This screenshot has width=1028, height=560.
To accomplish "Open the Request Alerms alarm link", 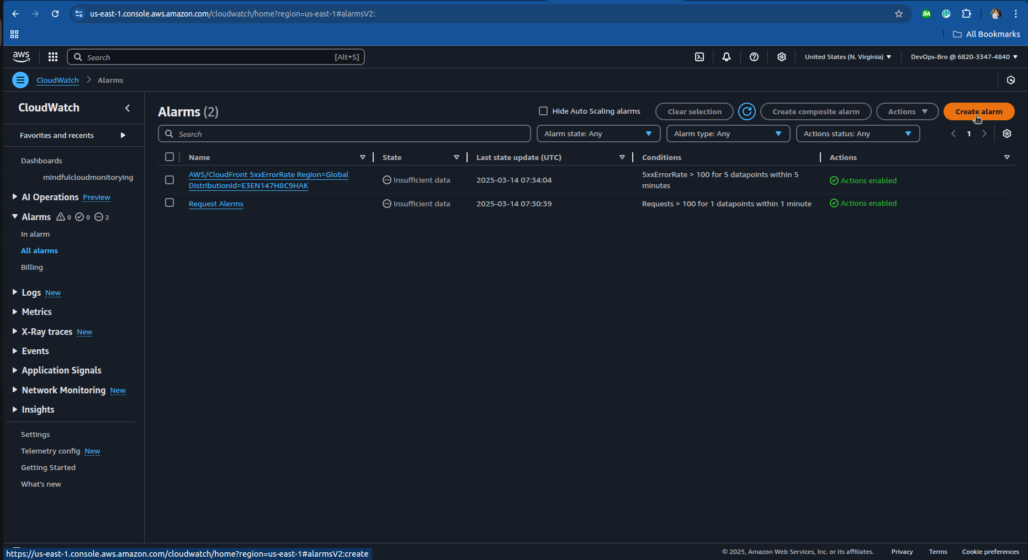I will [x=216, y=204].
